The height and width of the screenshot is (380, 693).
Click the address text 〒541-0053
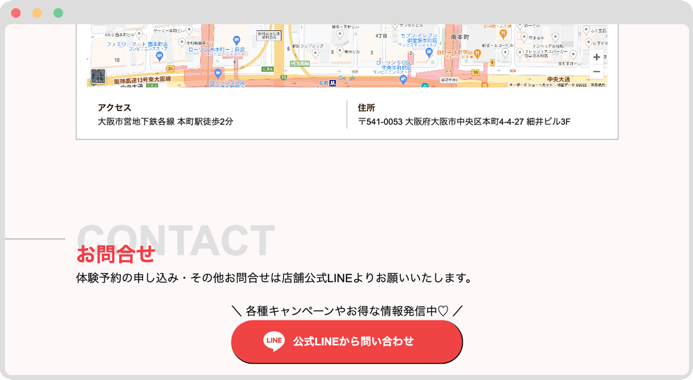380,122
